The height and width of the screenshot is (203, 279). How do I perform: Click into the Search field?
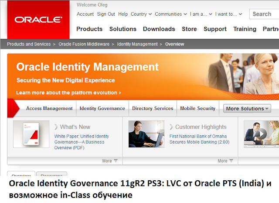264,14
